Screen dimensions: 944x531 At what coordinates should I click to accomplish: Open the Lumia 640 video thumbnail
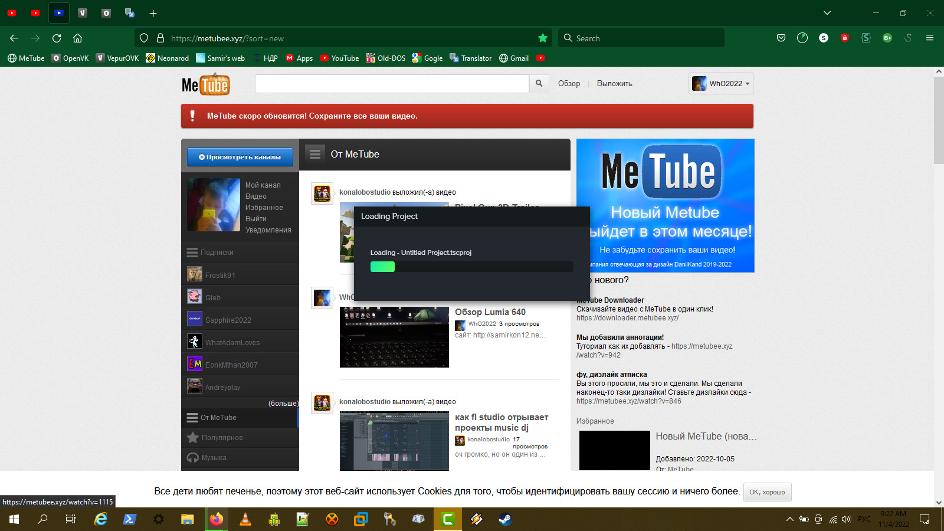coord(394,337)
